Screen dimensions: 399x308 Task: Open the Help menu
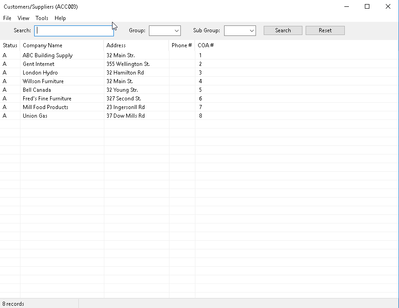pyautogui.click(x=60, y=18)
